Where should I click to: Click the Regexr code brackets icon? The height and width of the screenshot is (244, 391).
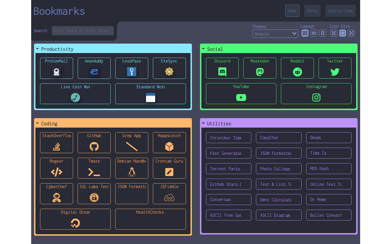[x=57, y=172]
